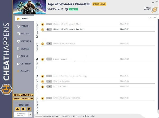Click the magnifier icon in Find More Trainers
Image resolution: width=159 pixels, height=118 pixels.
pos(30,114)
